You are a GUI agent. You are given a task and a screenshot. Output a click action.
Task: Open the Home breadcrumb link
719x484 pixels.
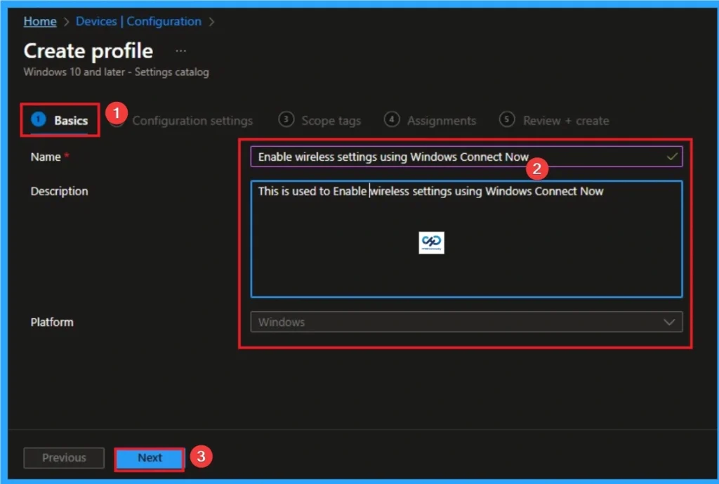click(39, 21)
